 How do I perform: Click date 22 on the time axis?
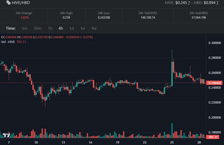(145, 142)
